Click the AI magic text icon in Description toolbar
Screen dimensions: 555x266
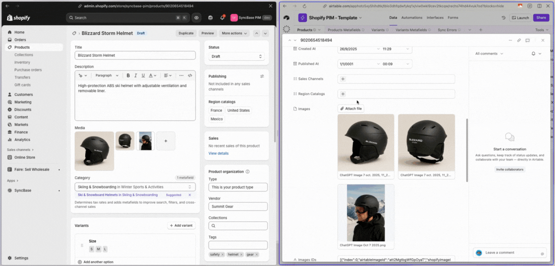coord(82,76)
